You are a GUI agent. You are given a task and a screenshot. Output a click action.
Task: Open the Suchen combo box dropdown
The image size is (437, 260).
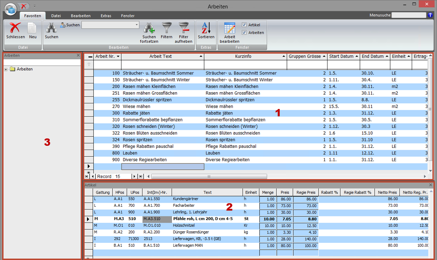(136, 25)
